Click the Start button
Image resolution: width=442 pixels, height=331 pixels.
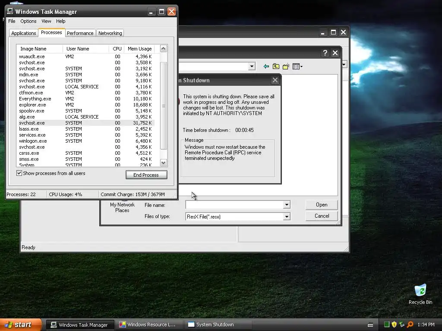tap(20, 325)
